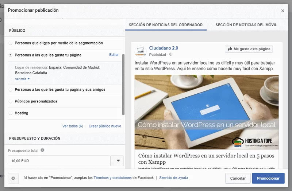292x191 pixels.
Task: Close the Promocionar publicación dialog
Action: 283,11
